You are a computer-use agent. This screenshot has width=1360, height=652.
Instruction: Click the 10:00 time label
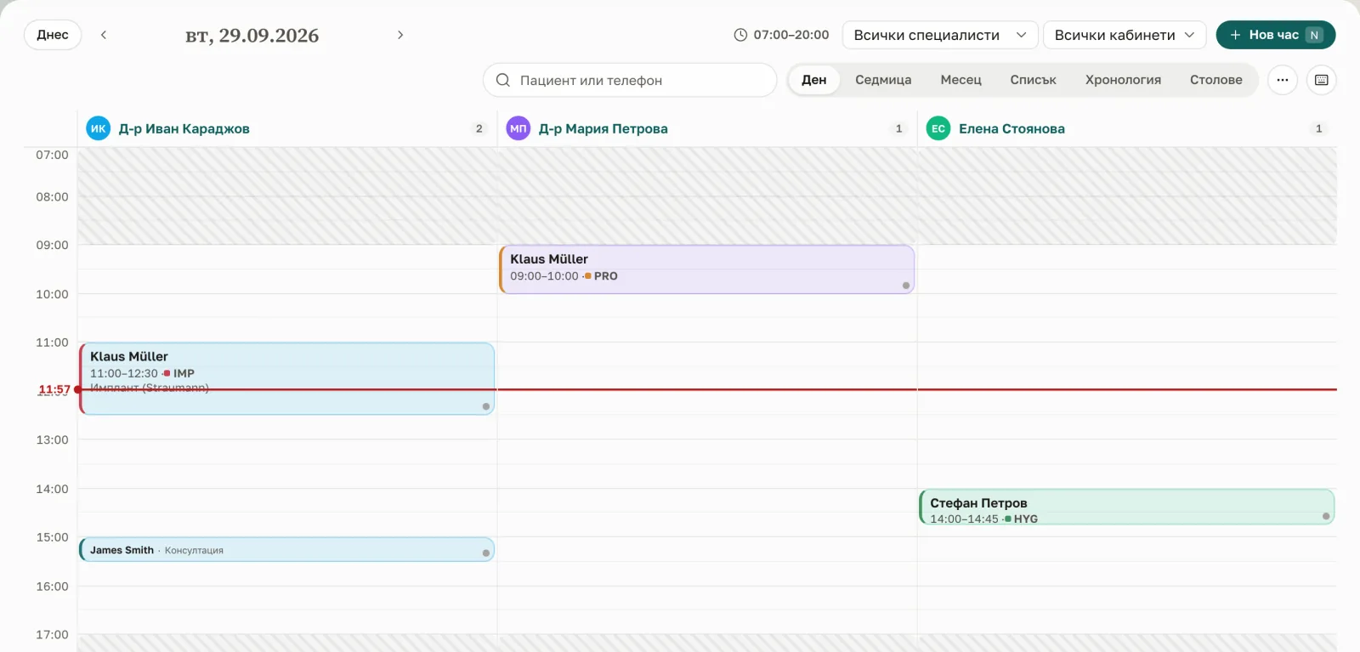coord(52,294)
